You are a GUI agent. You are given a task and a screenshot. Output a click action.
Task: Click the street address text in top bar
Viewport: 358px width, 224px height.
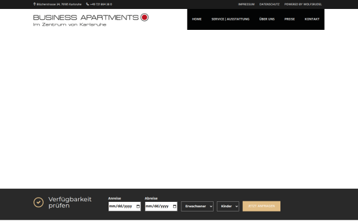point(59,4)
